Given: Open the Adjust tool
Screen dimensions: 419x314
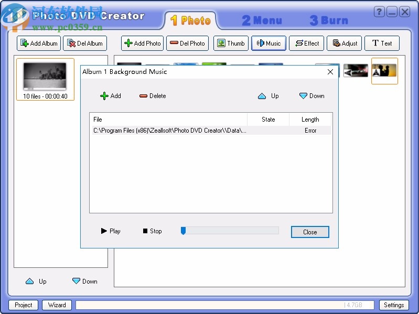Looking at the screenshot, I should point(344,44).
